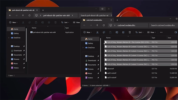Toggle the details pane icon in cod.mw3 window
This screenshot has height=100, width=178.
pyautogui.click(x=175, y=32)
